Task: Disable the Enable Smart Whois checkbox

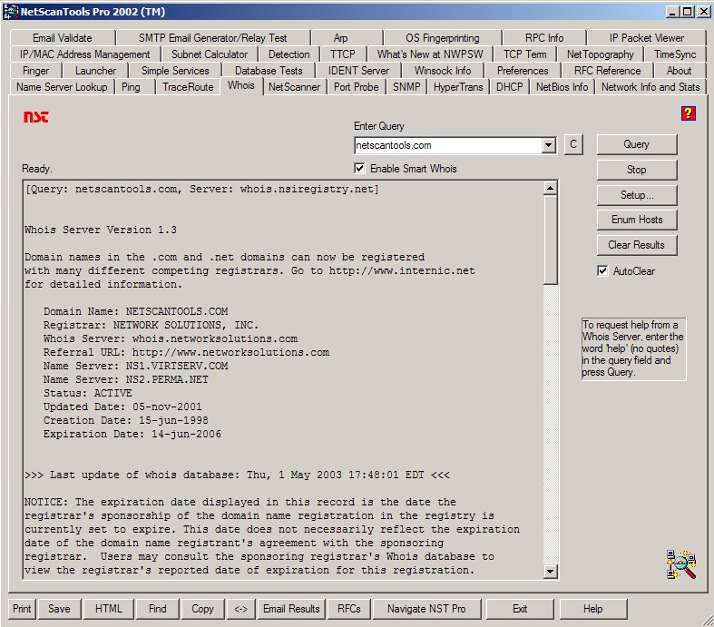Action: click(x=360, y=169)
